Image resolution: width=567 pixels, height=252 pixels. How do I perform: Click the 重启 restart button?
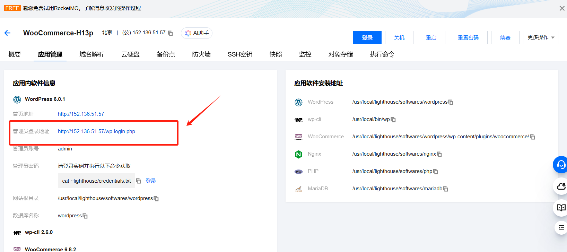pos(431,37)
